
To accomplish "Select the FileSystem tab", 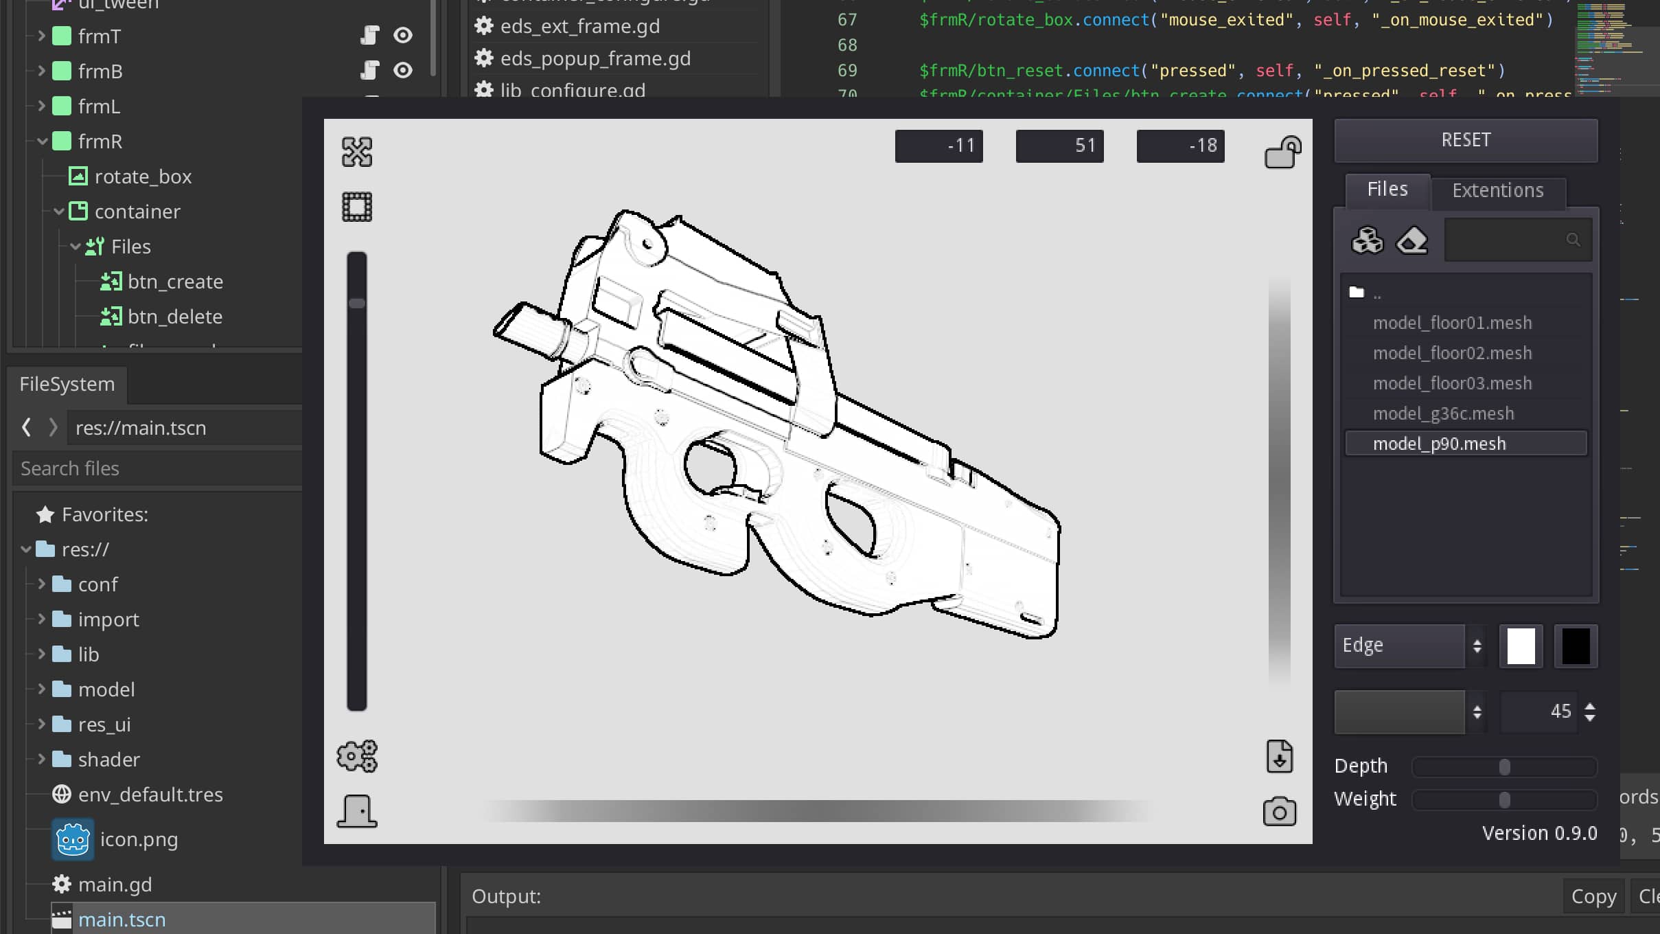I will click(x=67, y=384).
